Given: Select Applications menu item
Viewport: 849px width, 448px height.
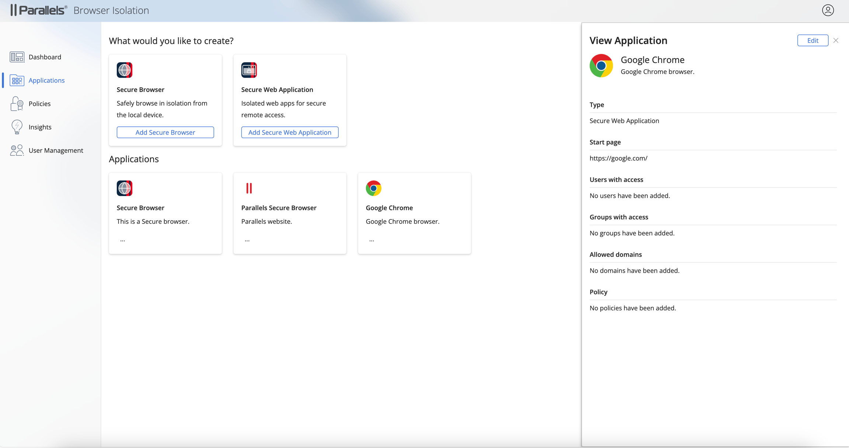Looking at the screenshot, I should click(x=46, y=80).
